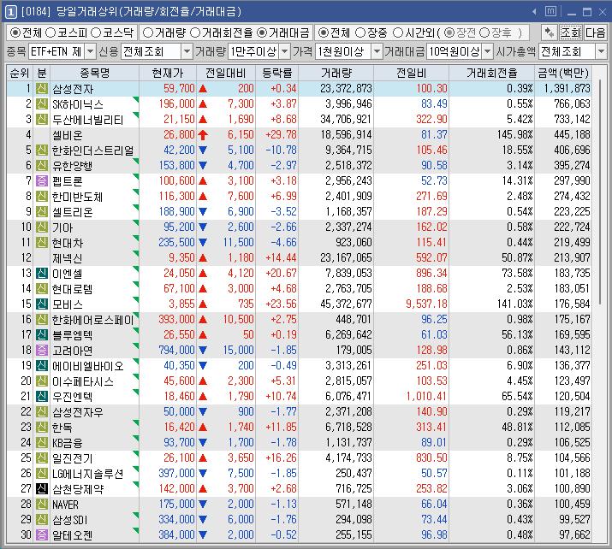The height and width of the screenshot is (549, 612).
Task: Click the green corner marker on 기아 row
Action: [x=136, y=222]
